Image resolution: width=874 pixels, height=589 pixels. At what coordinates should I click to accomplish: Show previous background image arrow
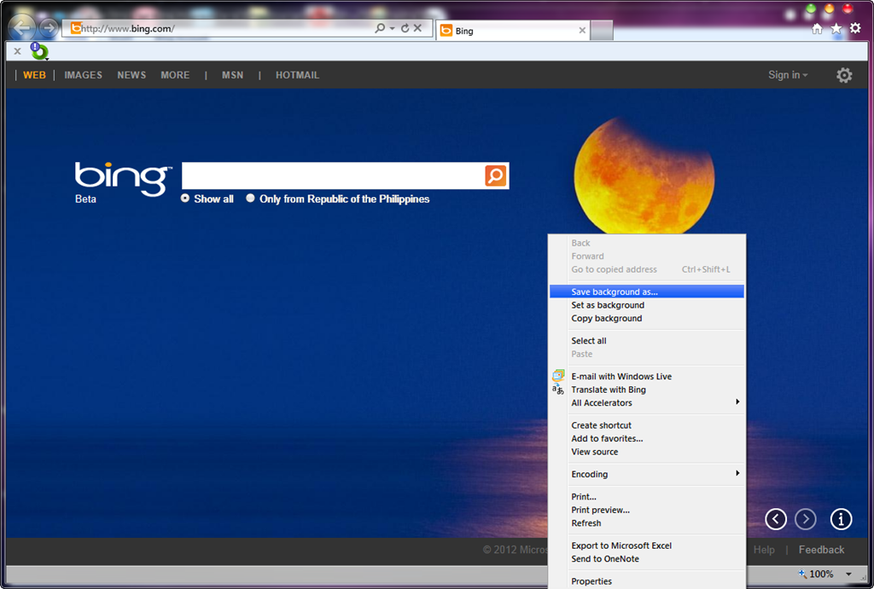coord(775,518)
